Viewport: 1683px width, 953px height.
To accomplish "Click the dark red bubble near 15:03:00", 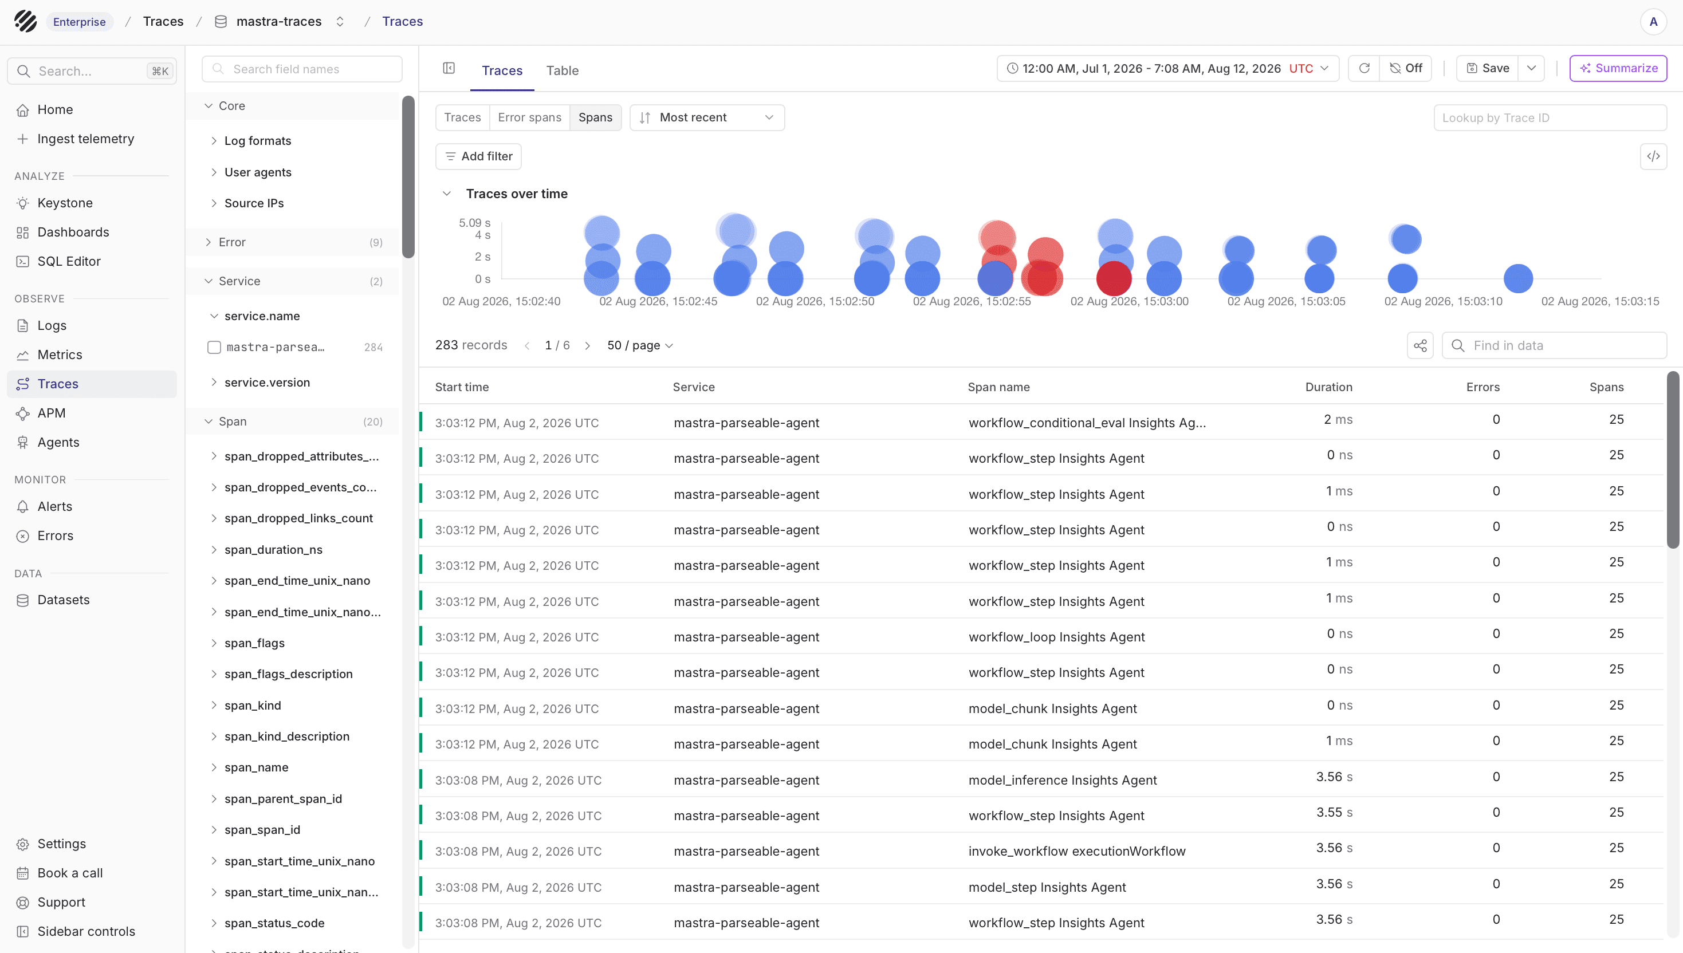I will pos(1114,278).
